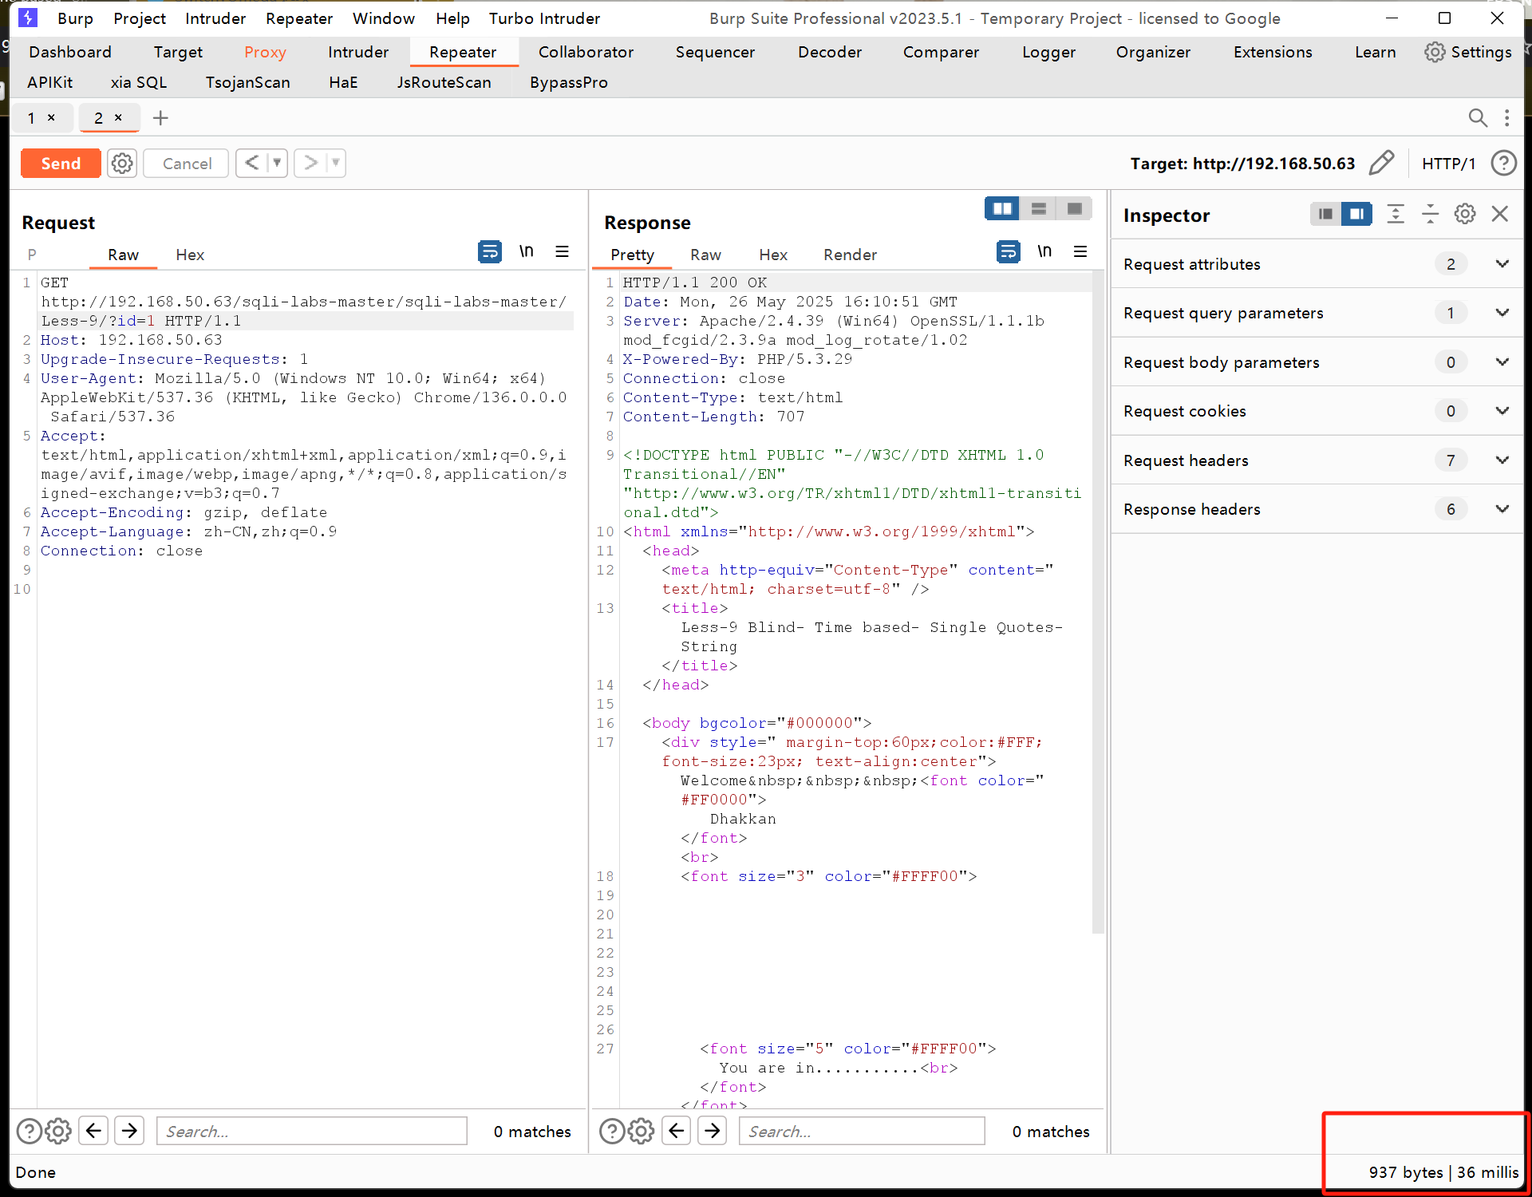Click the Repeater tab search magnifier icon
The height and width of the screenshot is (1197, 1532).
pos(1477,118)
